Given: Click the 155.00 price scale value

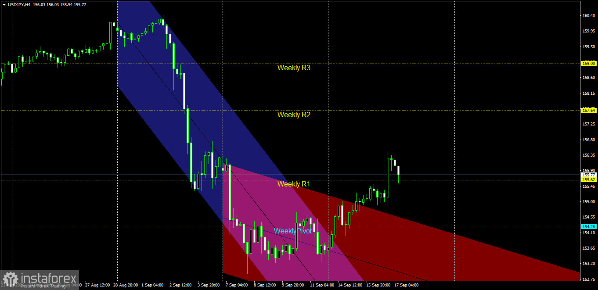Looking at the screenshot, I should coord(588,202).
